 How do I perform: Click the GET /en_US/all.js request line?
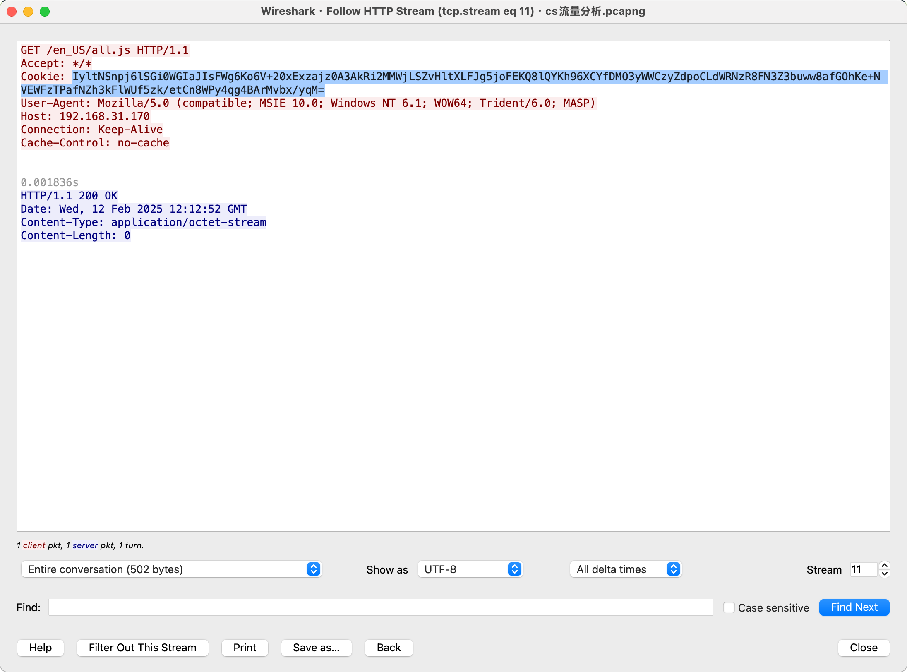[105, 50]
